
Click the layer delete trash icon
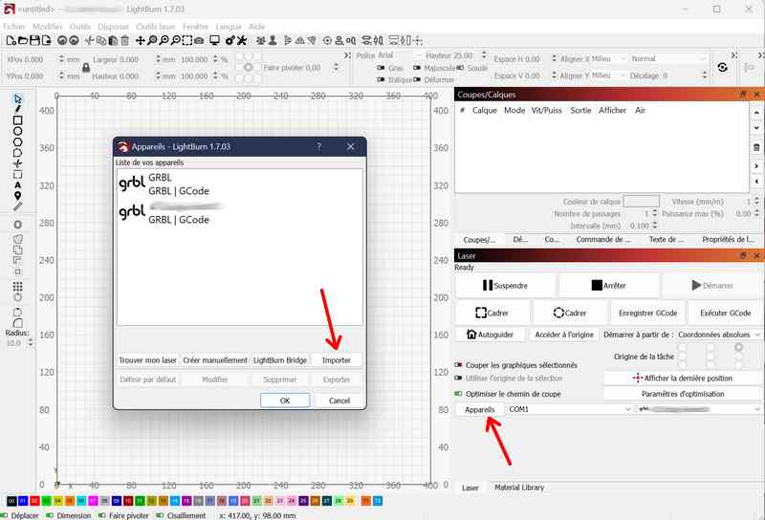[x=756, y=147]
